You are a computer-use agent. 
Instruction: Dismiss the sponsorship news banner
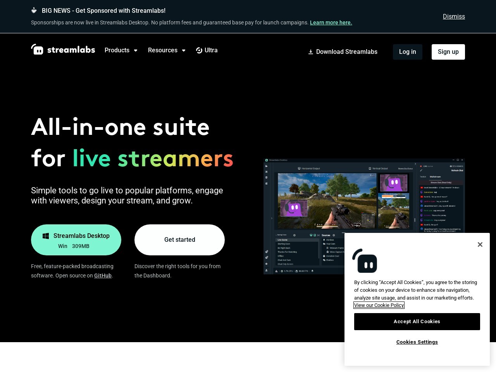click(453, 16)
